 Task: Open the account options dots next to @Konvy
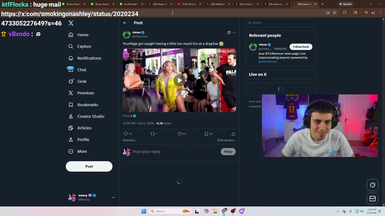coord(113,197)
